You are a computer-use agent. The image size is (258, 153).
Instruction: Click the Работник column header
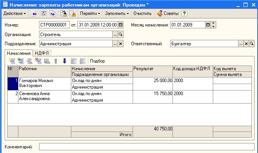point(44,71)
